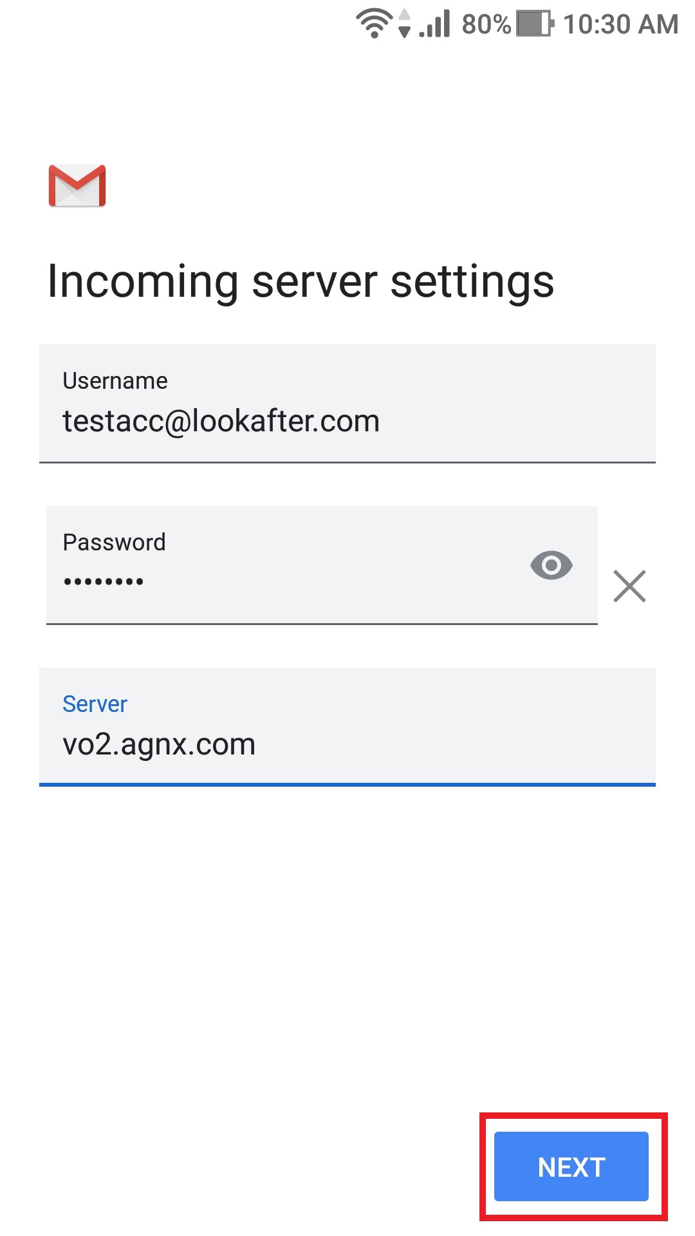Tap the cellular signal bars icon
The width and height of the screenshot is (695, 1236).
click(x=435, y=23)
